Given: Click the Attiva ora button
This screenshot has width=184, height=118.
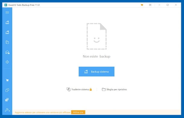Looking at the screenshot, I should [x=78, y=112].
